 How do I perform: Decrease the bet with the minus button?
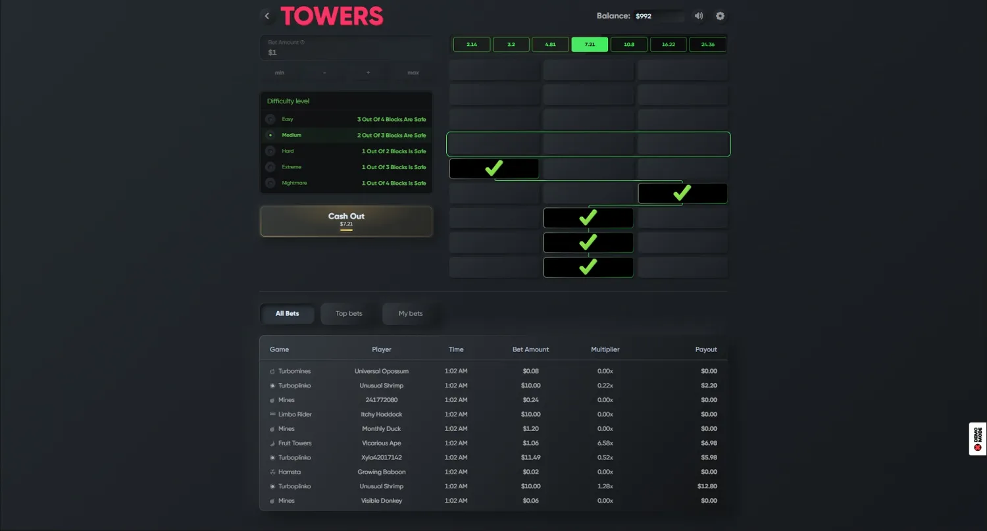(324, 73)
